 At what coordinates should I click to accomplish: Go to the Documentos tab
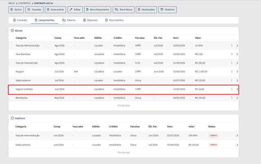tap(114, 20)
